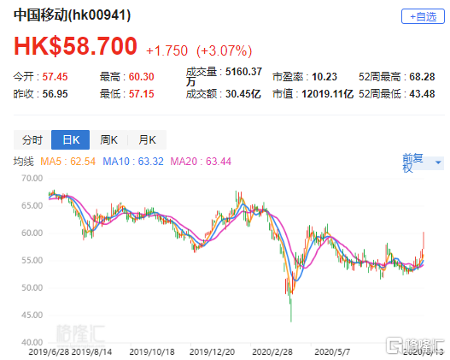Click the 2019/8/14 date axis label
This screenshot has height=360, width=450.
91,352
